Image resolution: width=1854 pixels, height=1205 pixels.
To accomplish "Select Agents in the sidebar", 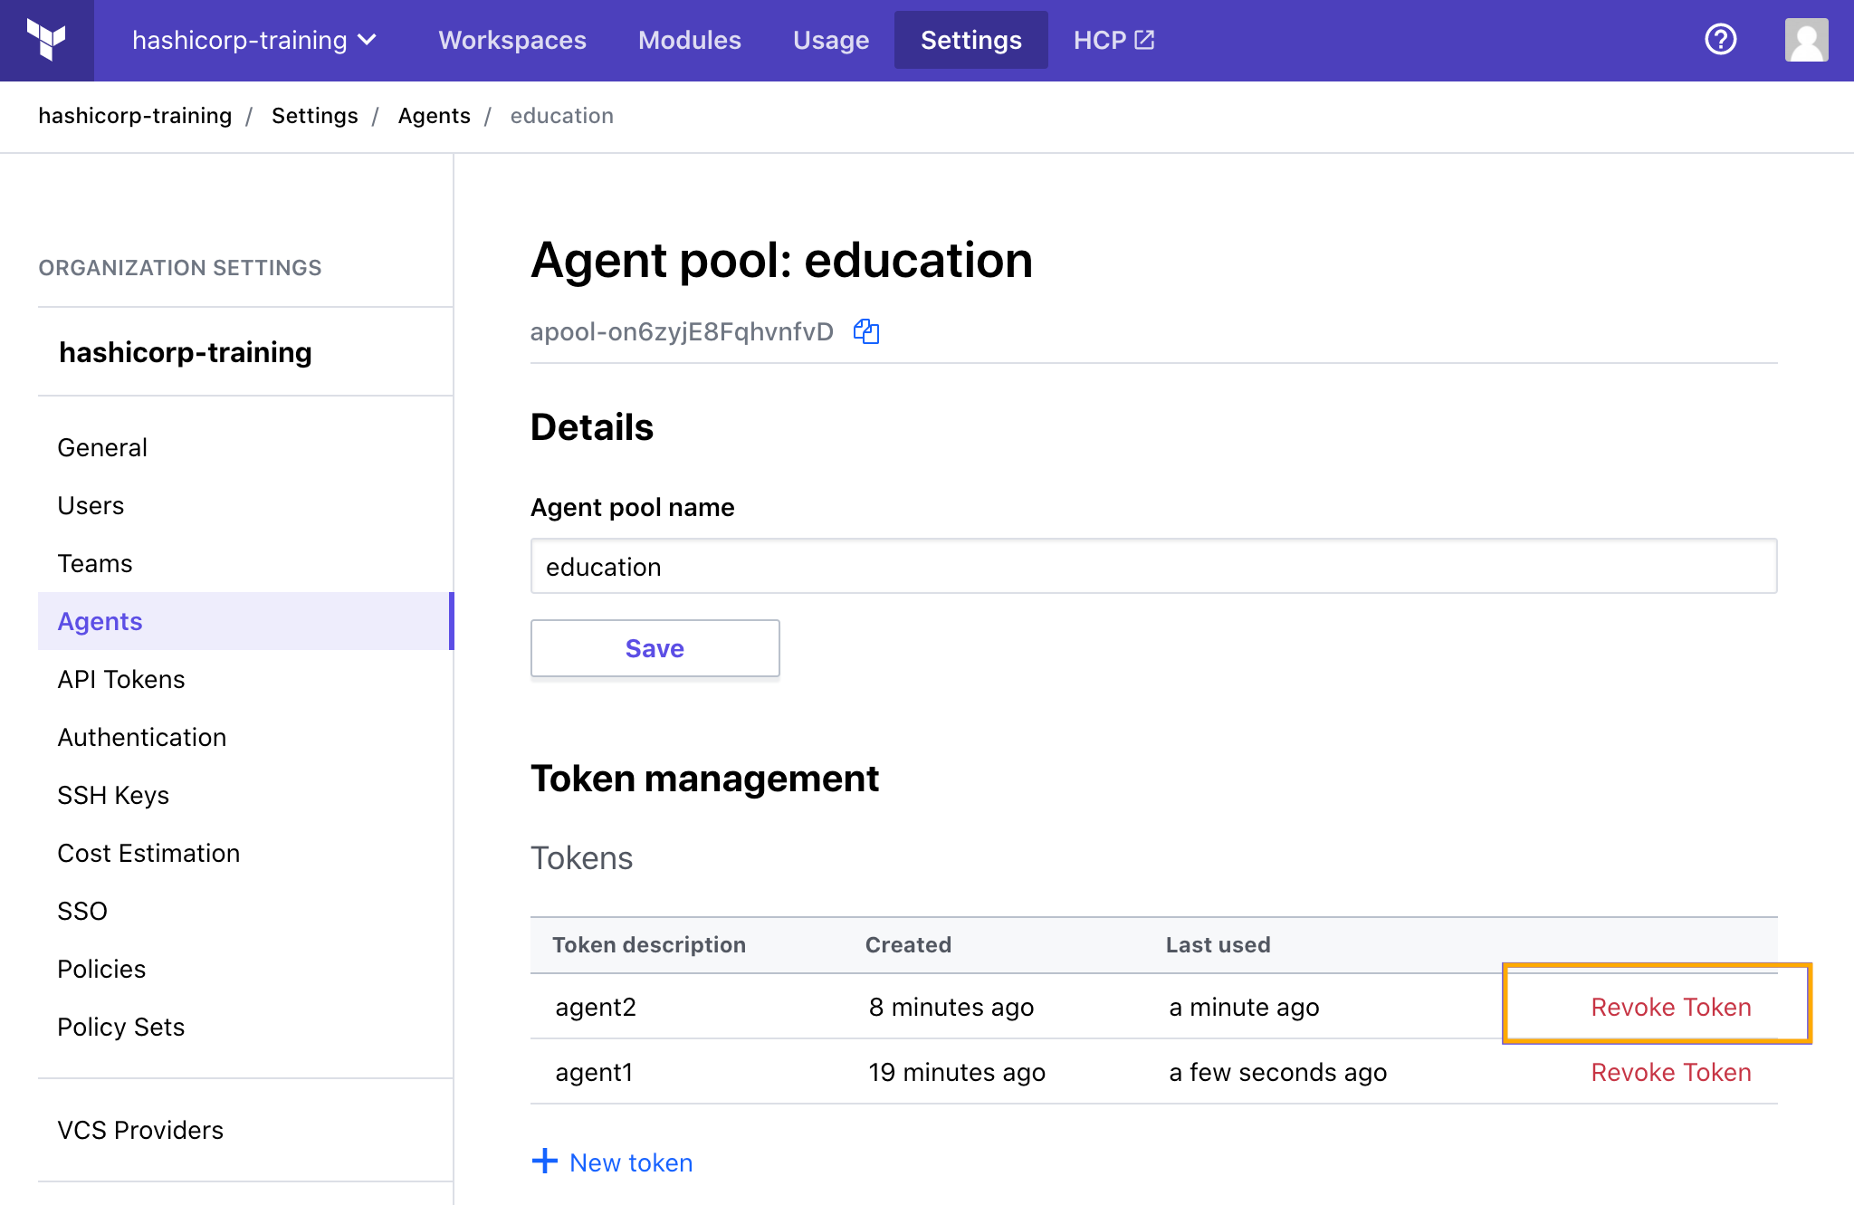I will tap(245, 621).
